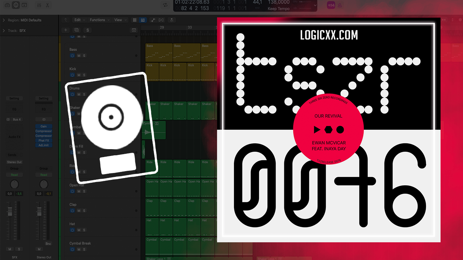463x260 pixels.
Task: Toggle the Inspector info button
Action: click(16, 5)
